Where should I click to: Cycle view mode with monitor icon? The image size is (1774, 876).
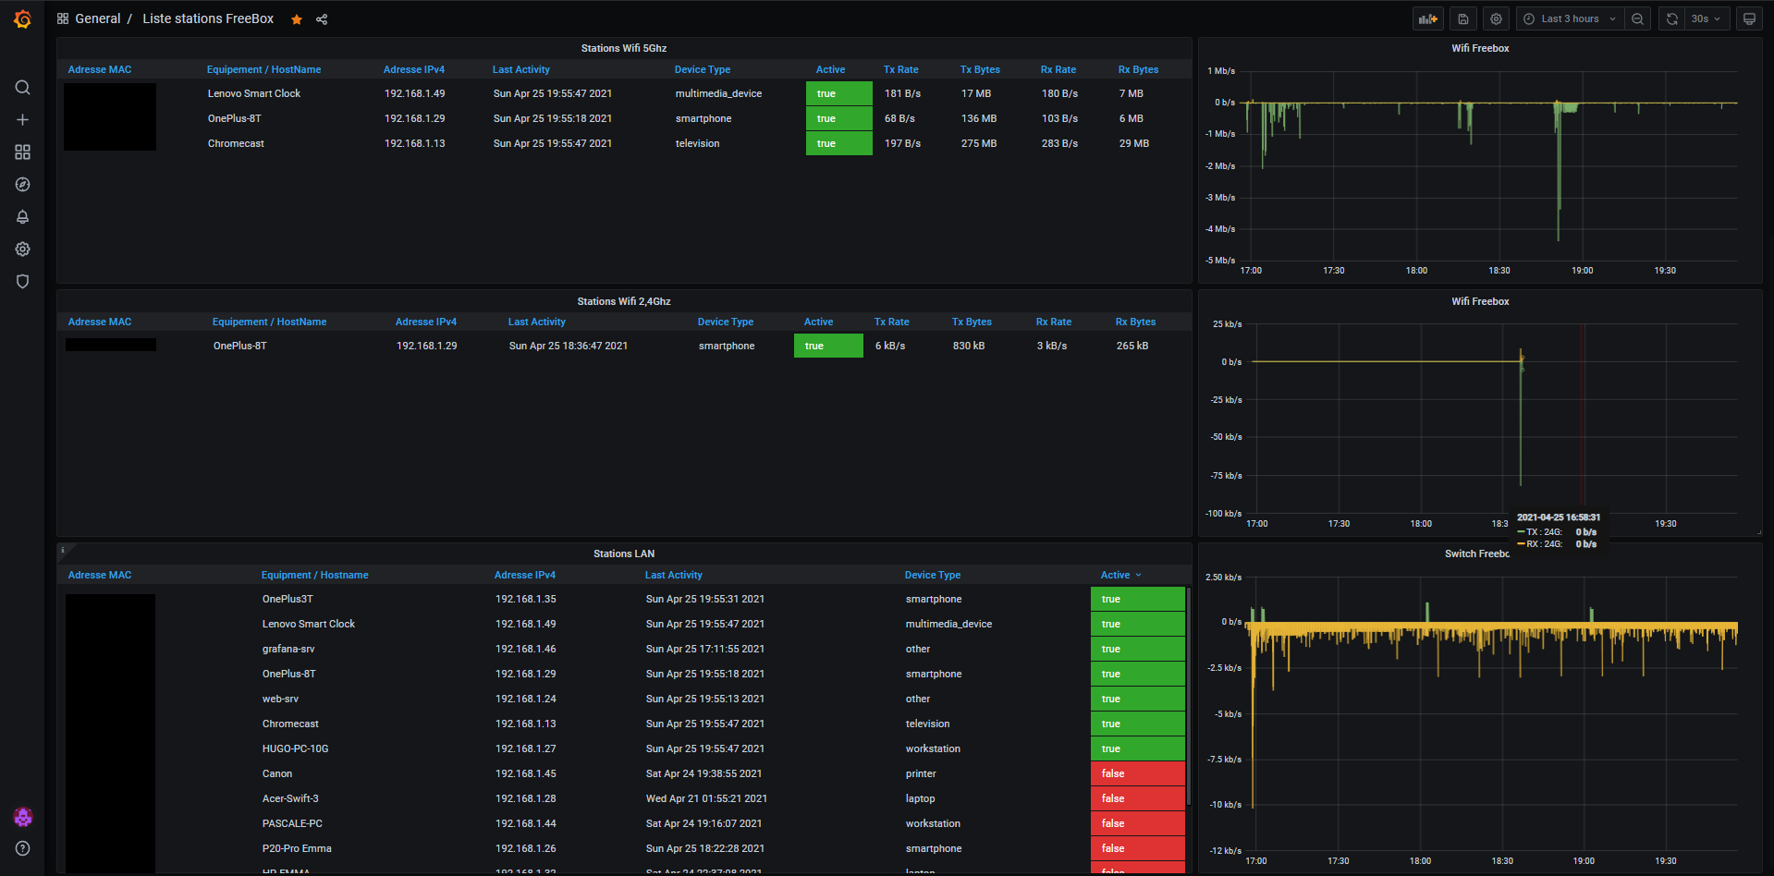[1749, 18]
